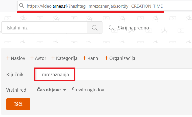Click the browser address bar search icon
The width and height of the screenshot is (192, 117).
(x=22, y=6)
